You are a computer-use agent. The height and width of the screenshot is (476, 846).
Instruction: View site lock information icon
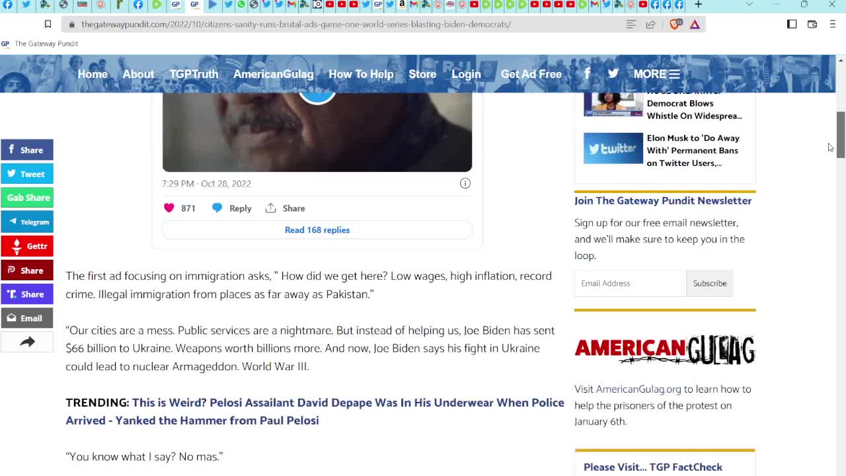[71, 24]
